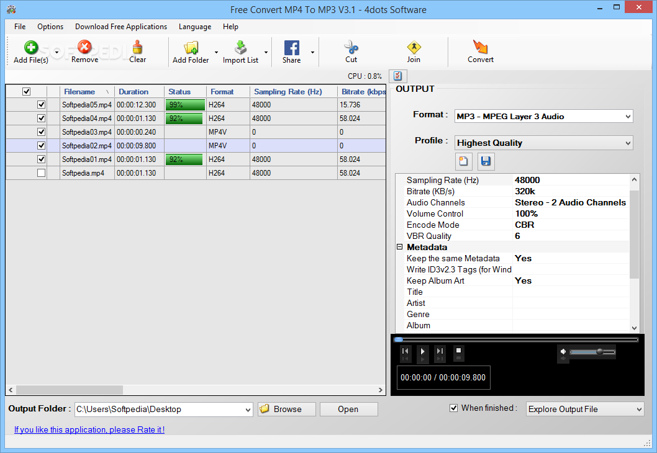The height and width of the screenshot is (453, 657).
Task: Check the Softpedia.mp4 checkbox
Action: pos(42,173)
